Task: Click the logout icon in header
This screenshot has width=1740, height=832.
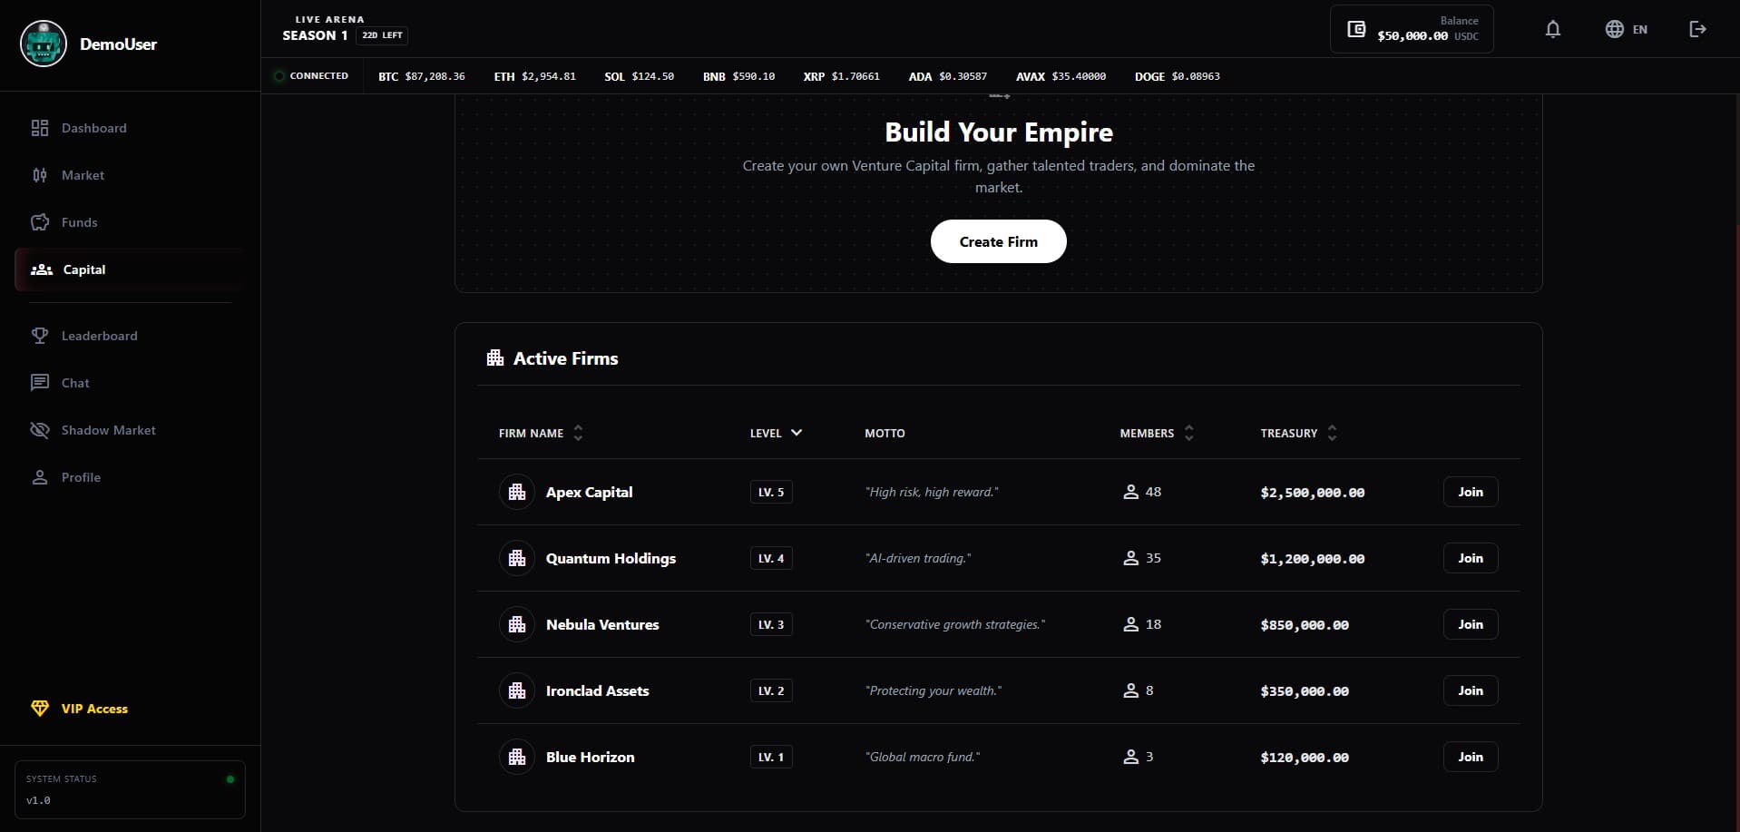Action: 1697,29
